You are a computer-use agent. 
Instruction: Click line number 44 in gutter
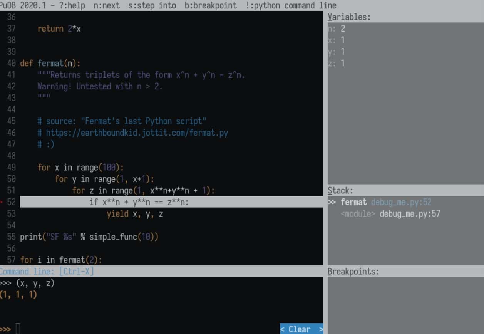[x=12, y=109]
